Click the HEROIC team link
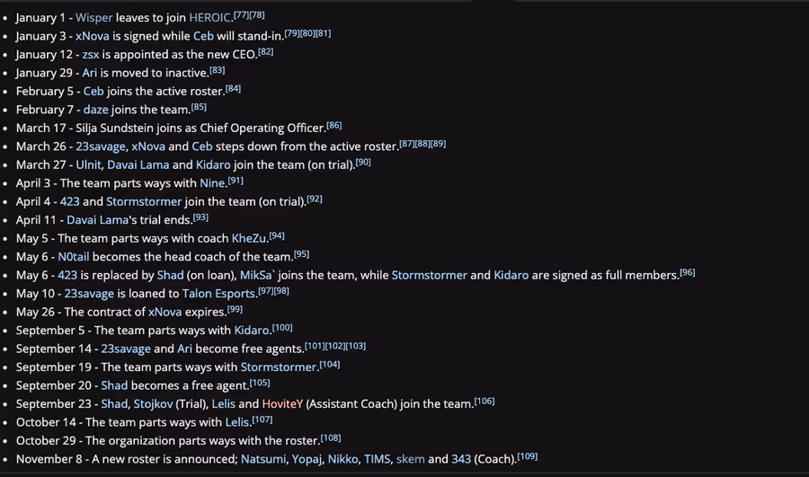This screenshot has width=809, height=477. tap(216, 18)
